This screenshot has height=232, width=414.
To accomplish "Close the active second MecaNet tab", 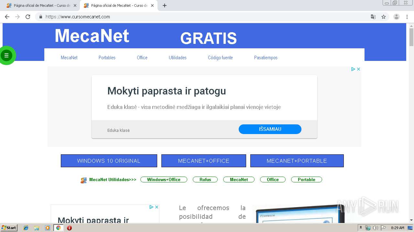I will tap(152, 5).
